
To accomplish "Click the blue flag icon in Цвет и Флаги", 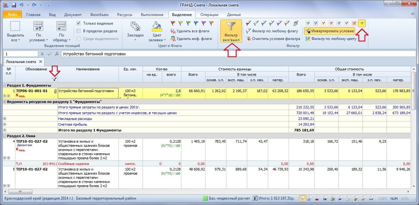I will 196,23.
